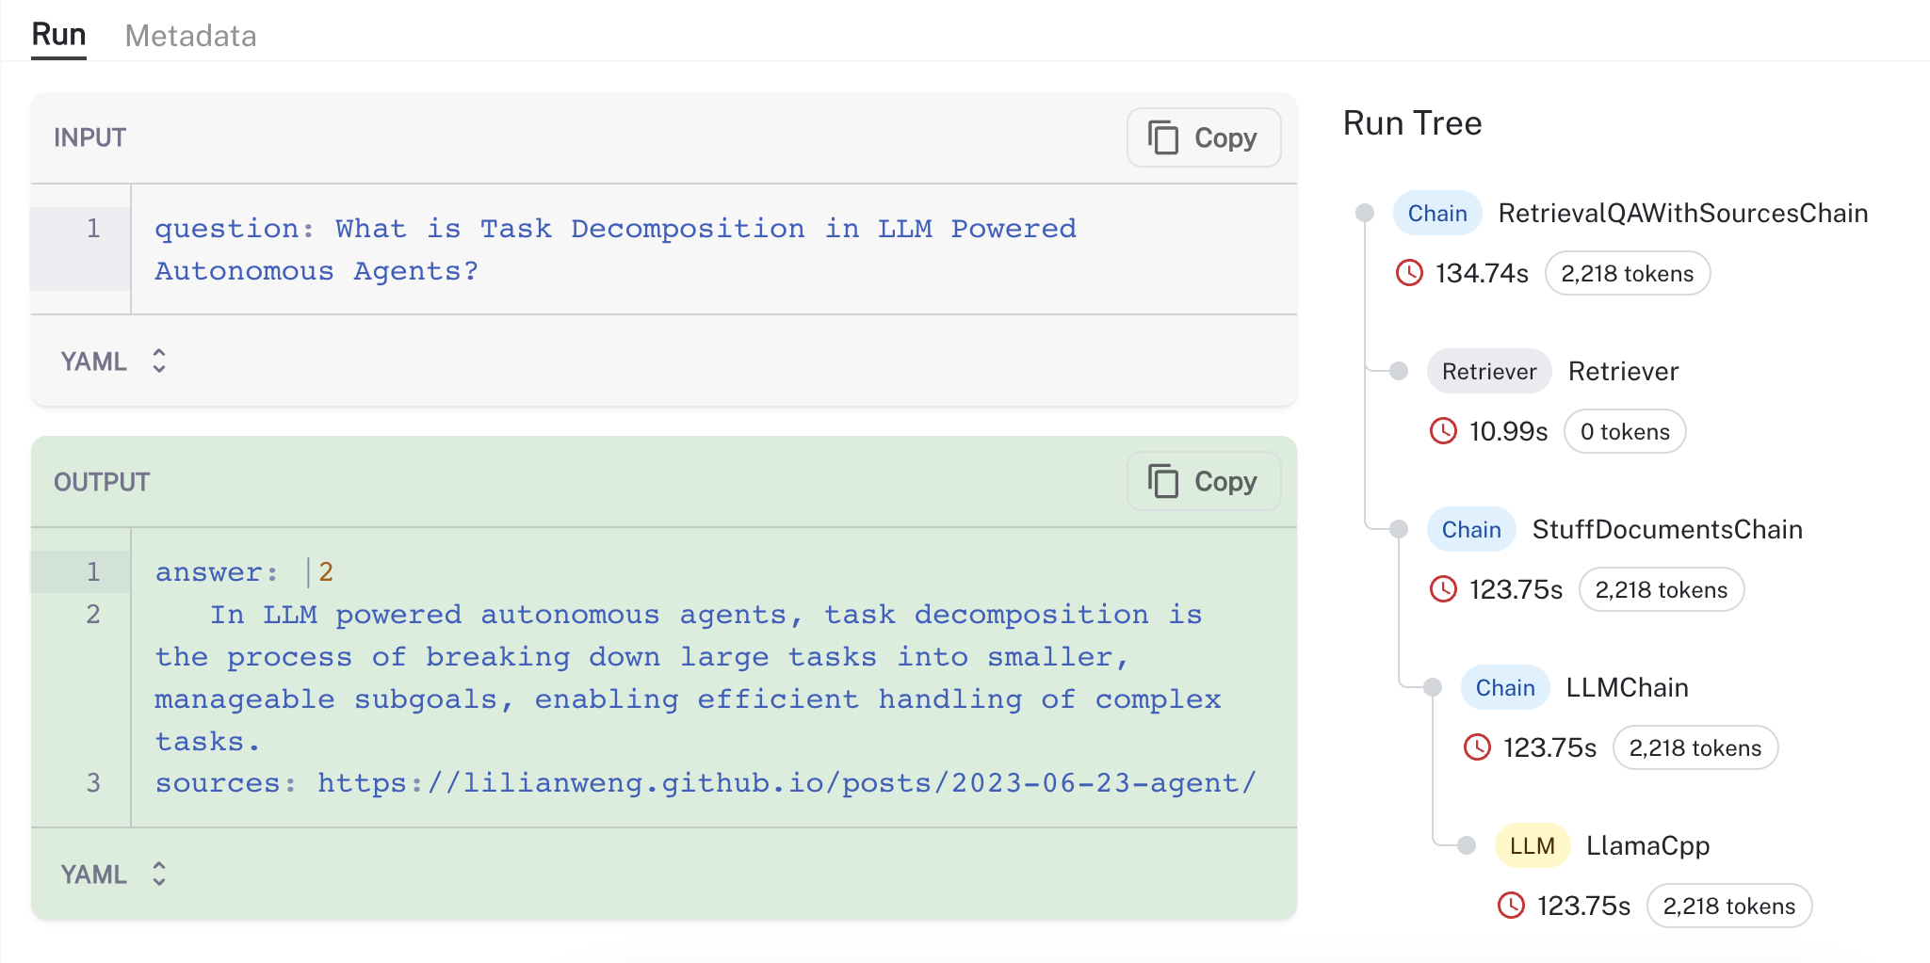Click the LLM badge next to LlamaCpp
Image resolution: width=1930 pixels, height=963 pixels.
click(1532, 845)
